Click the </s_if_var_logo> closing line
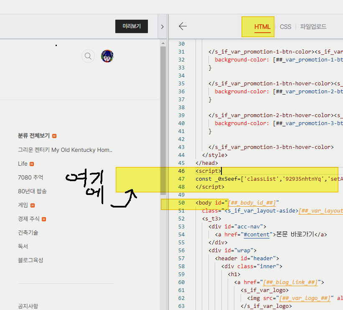This screenshot has height=310, width=343. pyautogui.click(x=266, y=306)
